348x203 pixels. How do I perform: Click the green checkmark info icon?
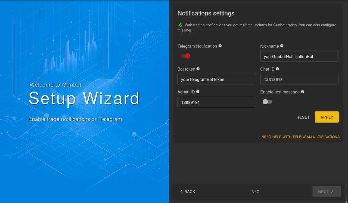pos(181,25)
